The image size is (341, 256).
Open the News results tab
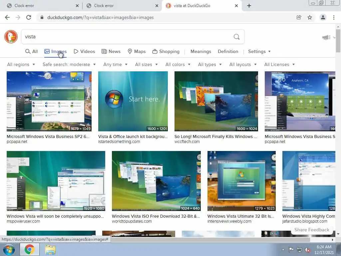[x=111, y=51]
